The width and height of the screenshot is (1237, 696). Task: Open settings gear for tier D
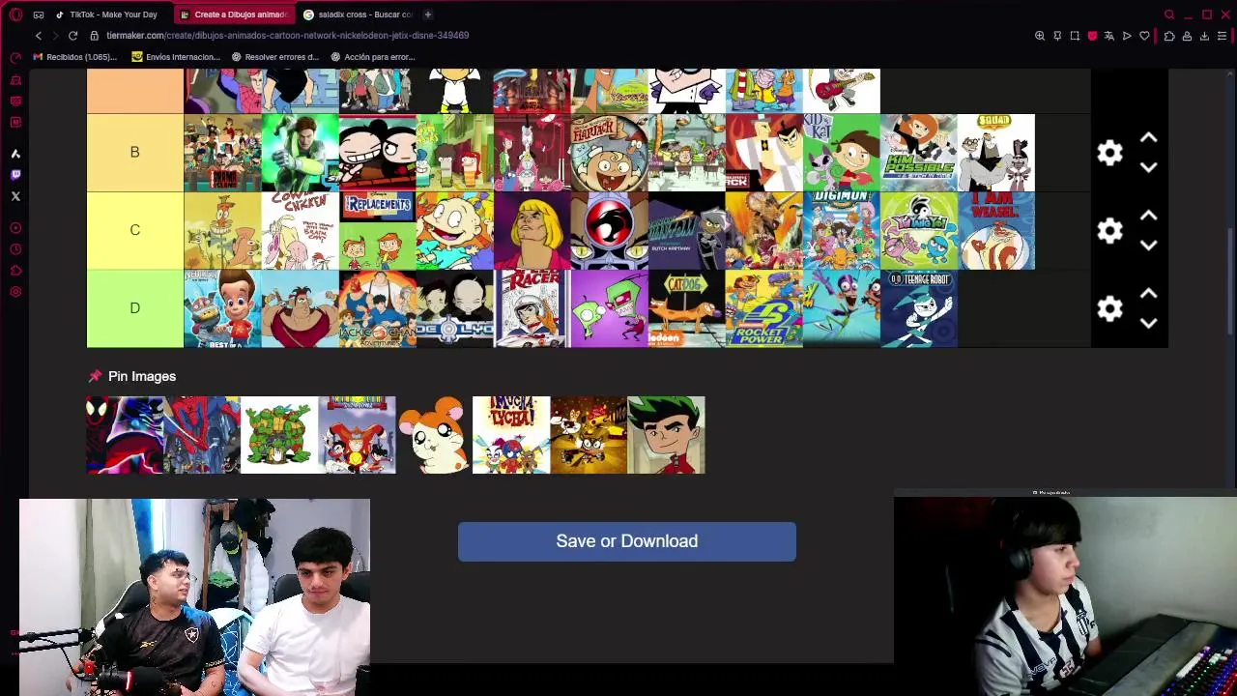pyautogui.click(x=1110, y=308)
